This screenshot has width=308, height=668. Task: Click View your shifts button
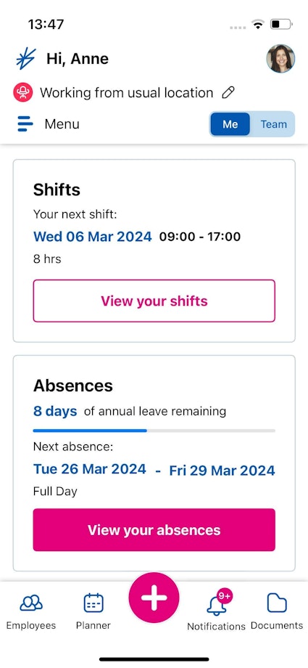(x=154, y=301)
